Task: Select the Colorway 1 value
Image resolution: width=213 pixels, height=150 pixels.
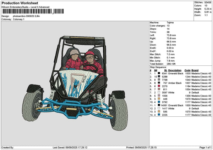Action: pyautogui.click(x=18, y=19)
